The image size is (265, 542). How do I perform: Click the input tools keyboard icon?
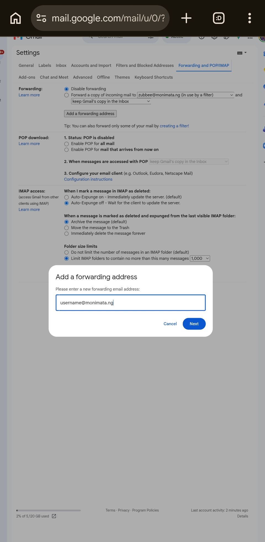point(240,53)
